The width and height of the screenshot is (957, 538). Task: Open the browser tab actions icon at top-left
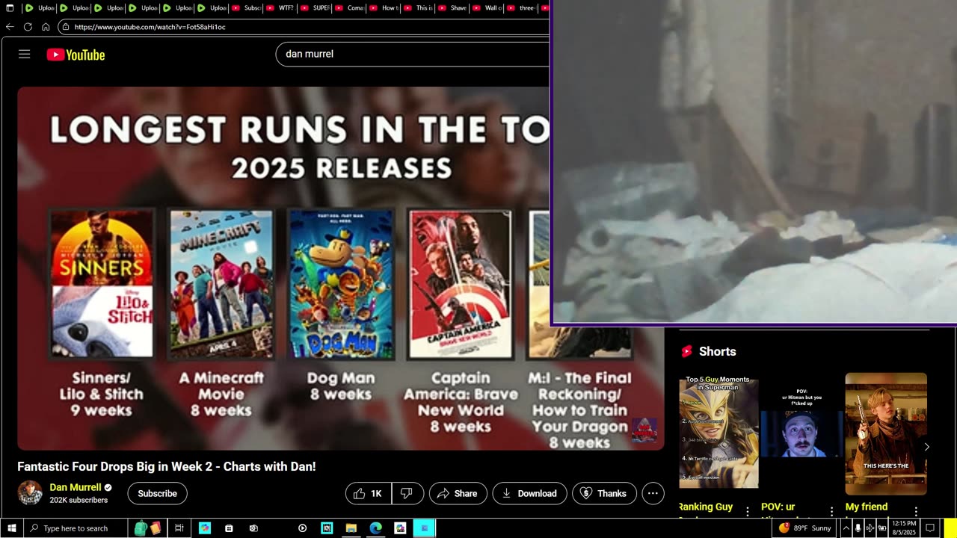10,8
